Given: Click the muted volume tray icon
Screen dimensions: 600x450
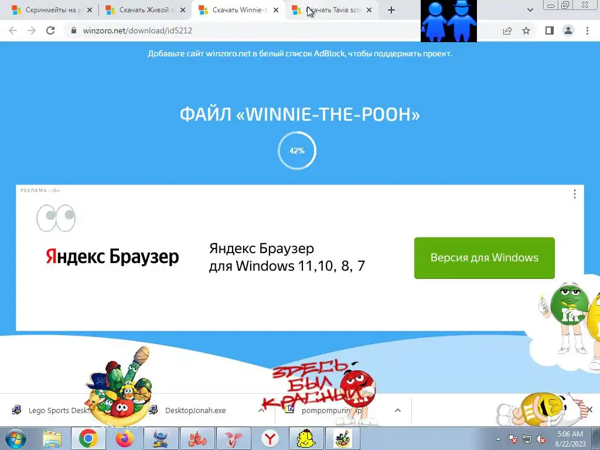Looking at the screenshot, I should (x=541, y=439).
